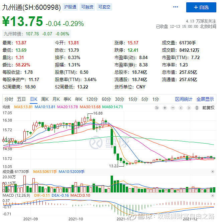Click the 成交额 value 8492.12万

pos(189,50)
